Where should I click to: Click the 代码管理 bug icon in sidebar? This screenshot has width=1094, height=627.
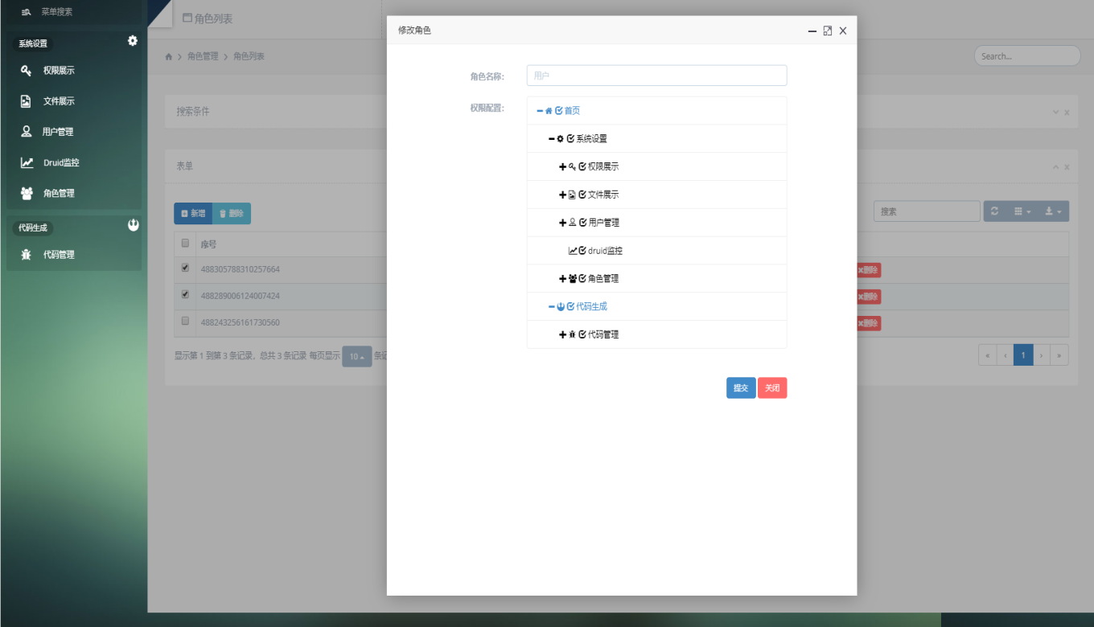pos(26,255)
